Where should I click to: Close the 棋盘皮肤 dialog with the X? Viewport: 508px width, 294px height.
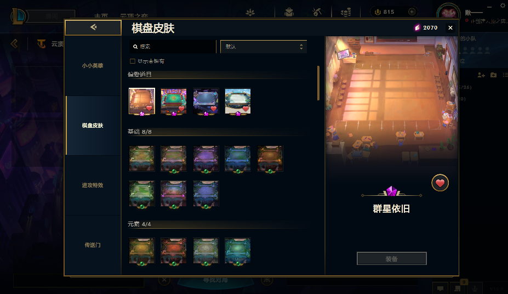coord(450,28)
